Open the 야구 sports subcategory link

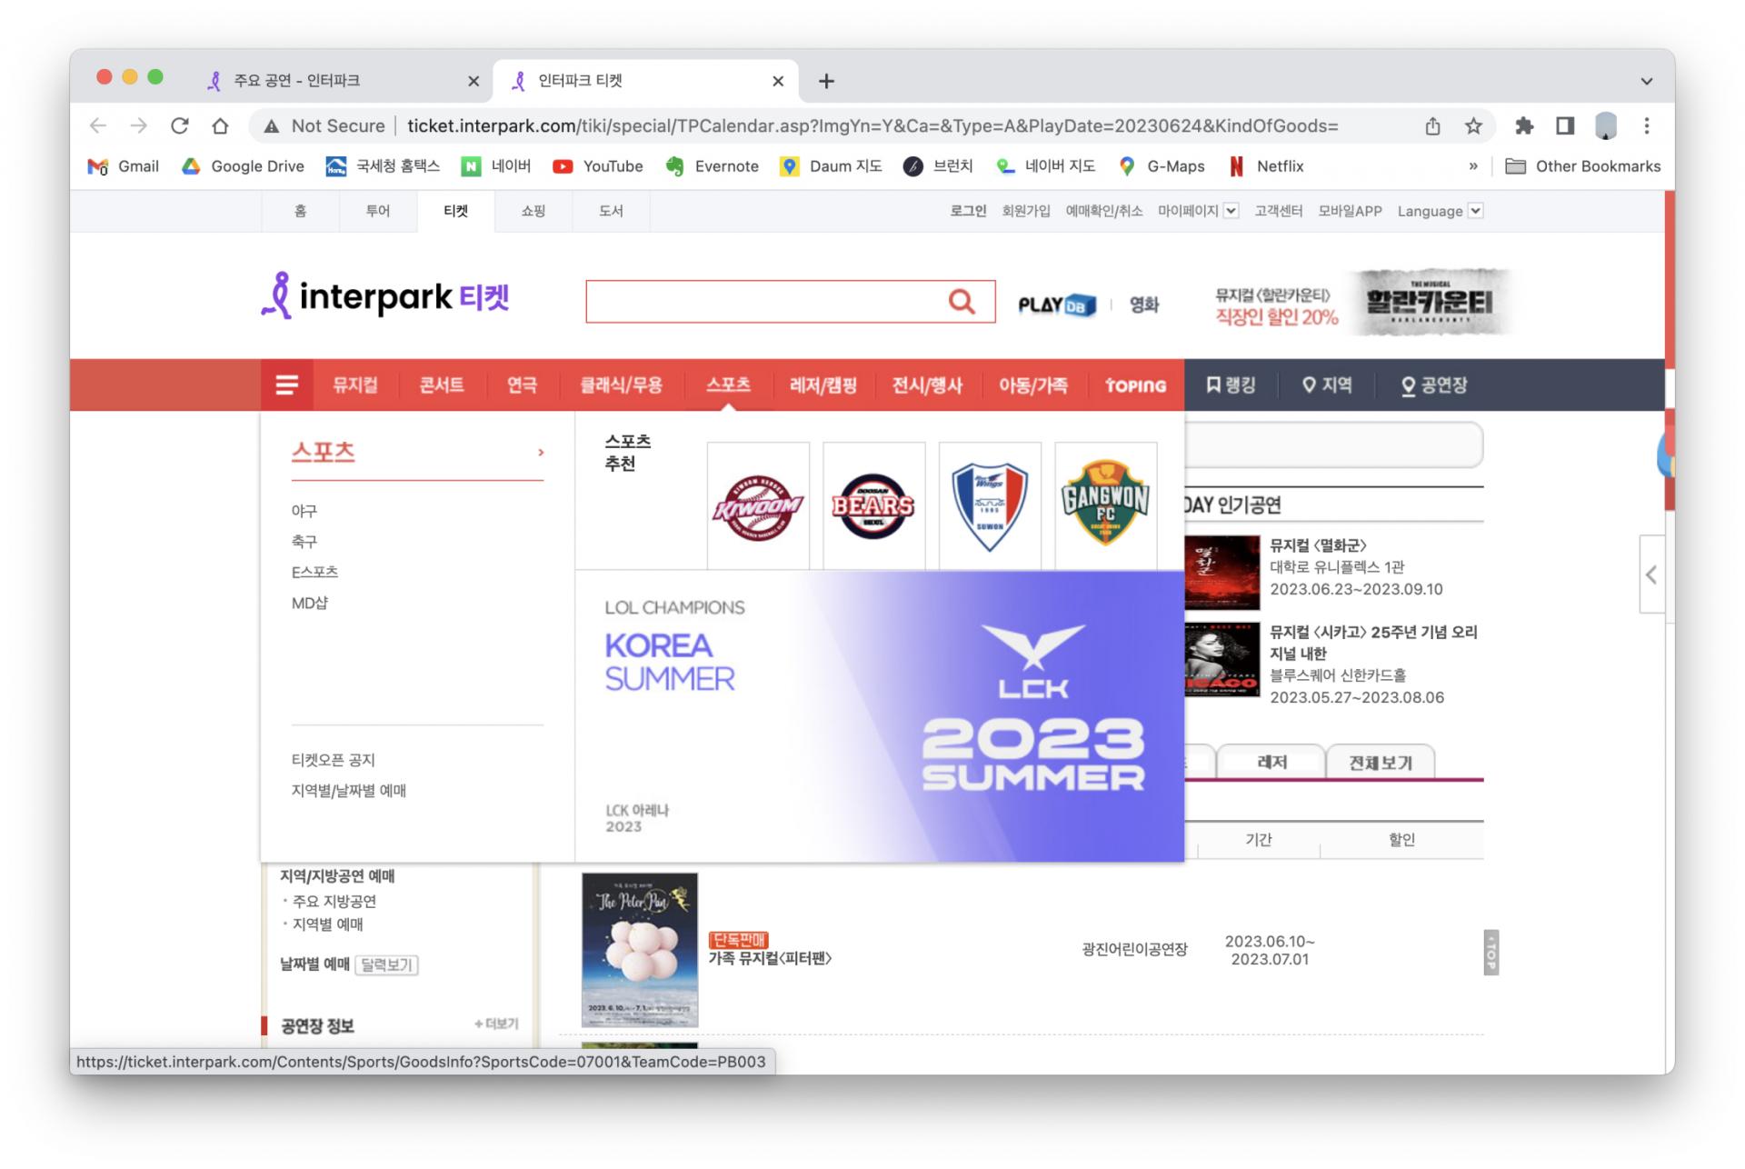click(304, 511)
